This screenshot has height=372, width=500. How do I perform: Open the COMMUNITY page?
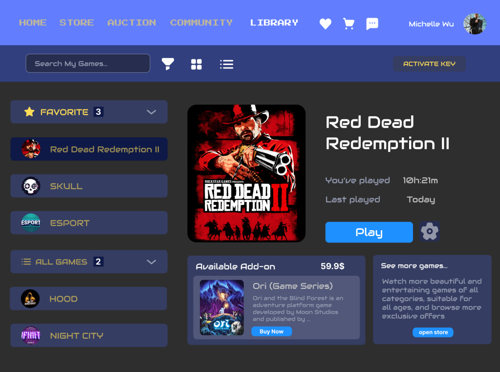201,22
